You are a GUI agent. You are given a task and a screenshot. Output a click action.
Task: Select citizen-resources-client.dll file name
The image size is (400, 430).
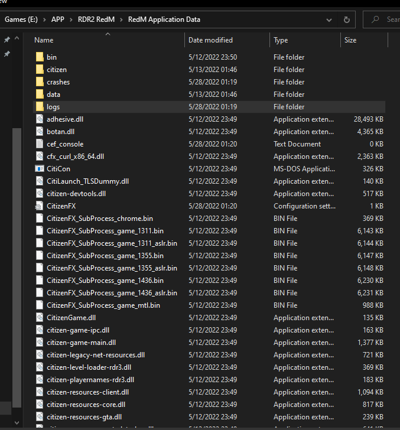click(88, 392)
